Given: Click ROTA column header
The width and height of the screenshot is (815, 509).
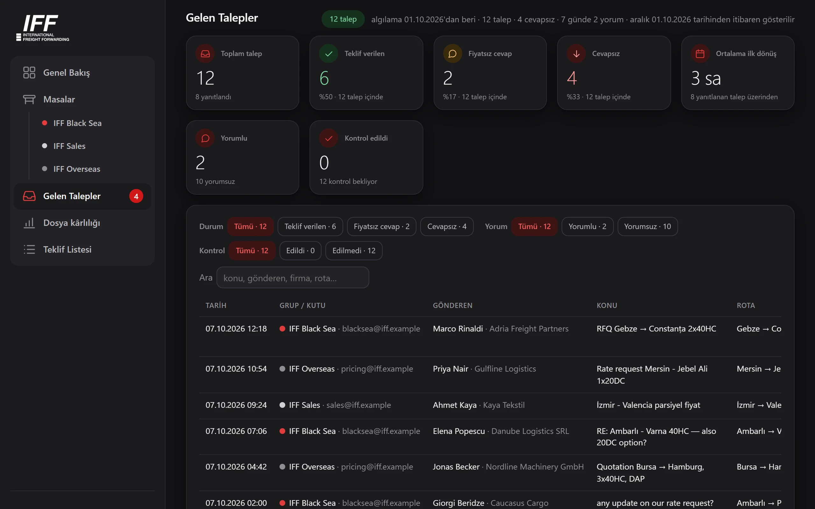Looking at the screenshot, I should click(746, 305).
